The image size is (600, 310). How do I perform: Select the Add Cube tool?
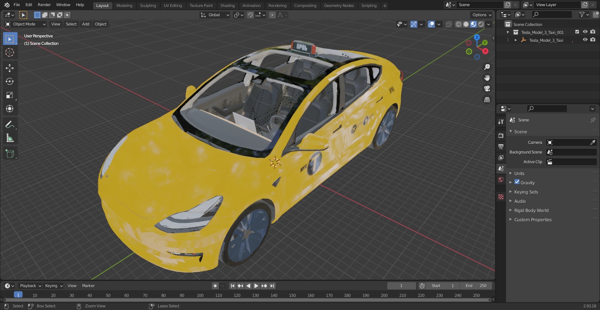click(10, 154)
